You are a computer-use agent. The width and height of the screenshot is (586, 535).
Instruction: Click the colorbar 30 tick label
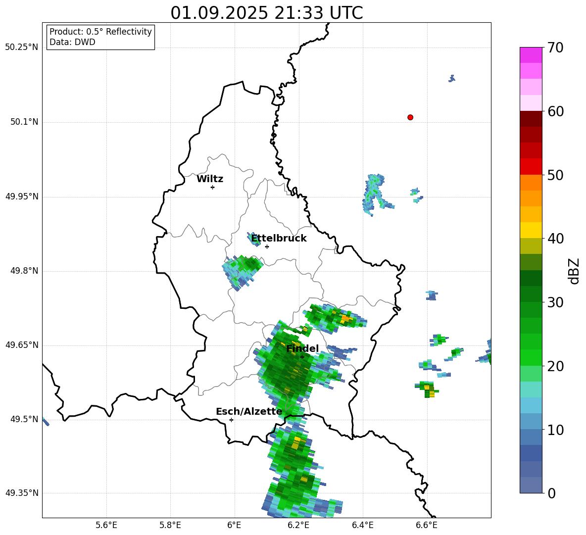555,302
